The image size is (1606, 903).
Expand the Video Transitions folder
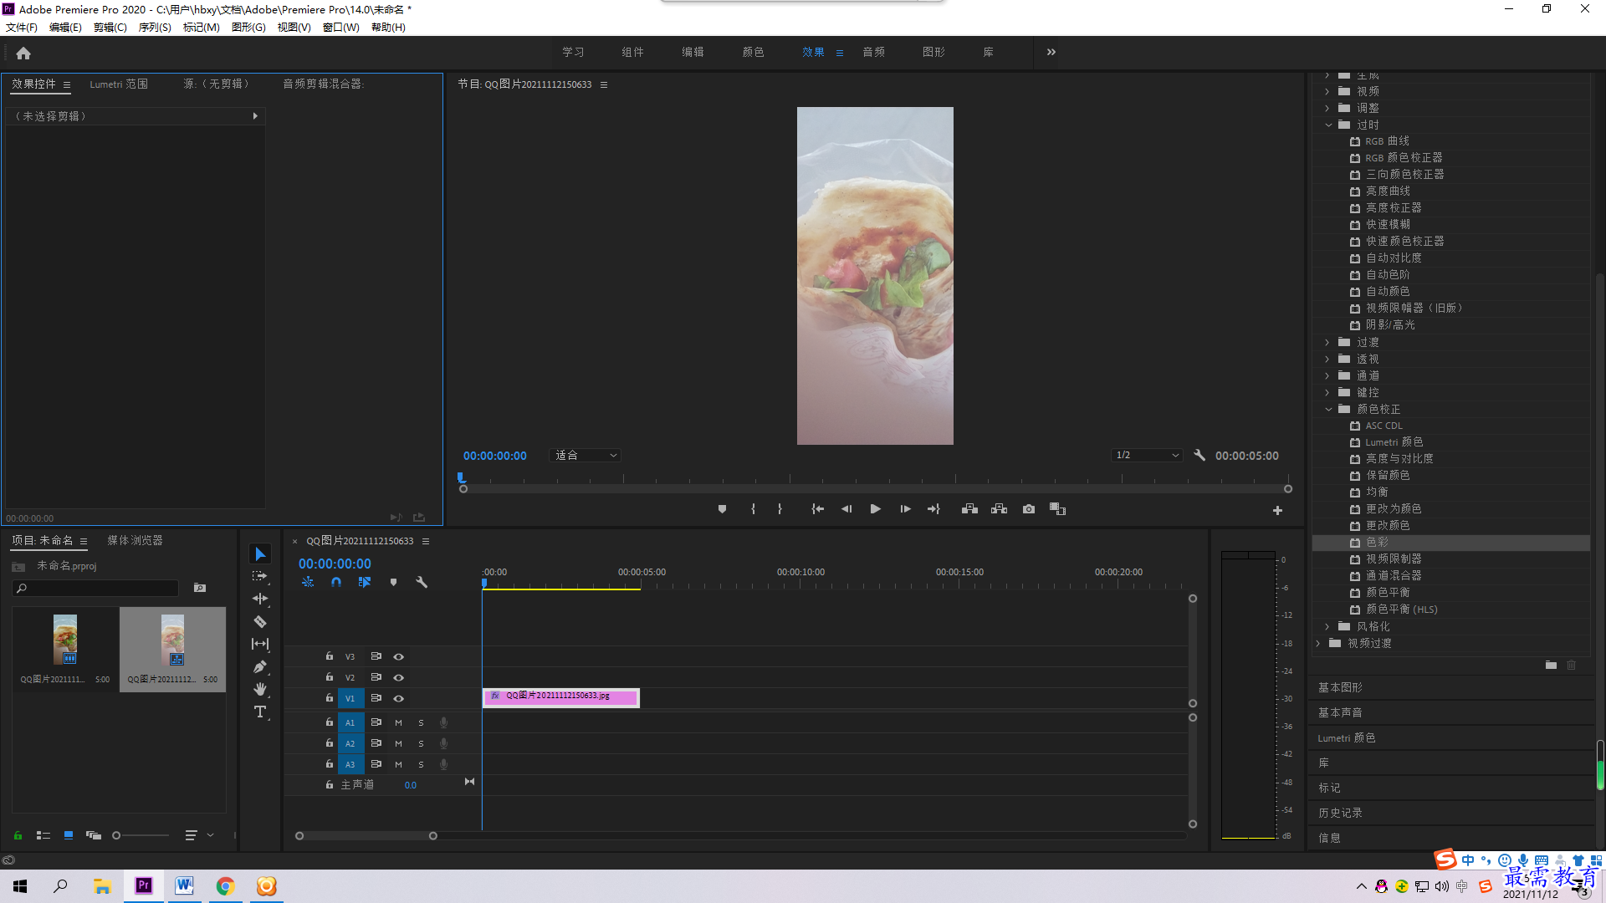click(1318, 643)
